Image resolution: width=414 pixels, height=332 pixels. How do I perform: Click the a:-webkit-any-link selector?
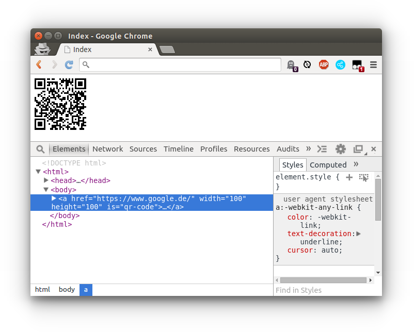click(x=314, y=208)
